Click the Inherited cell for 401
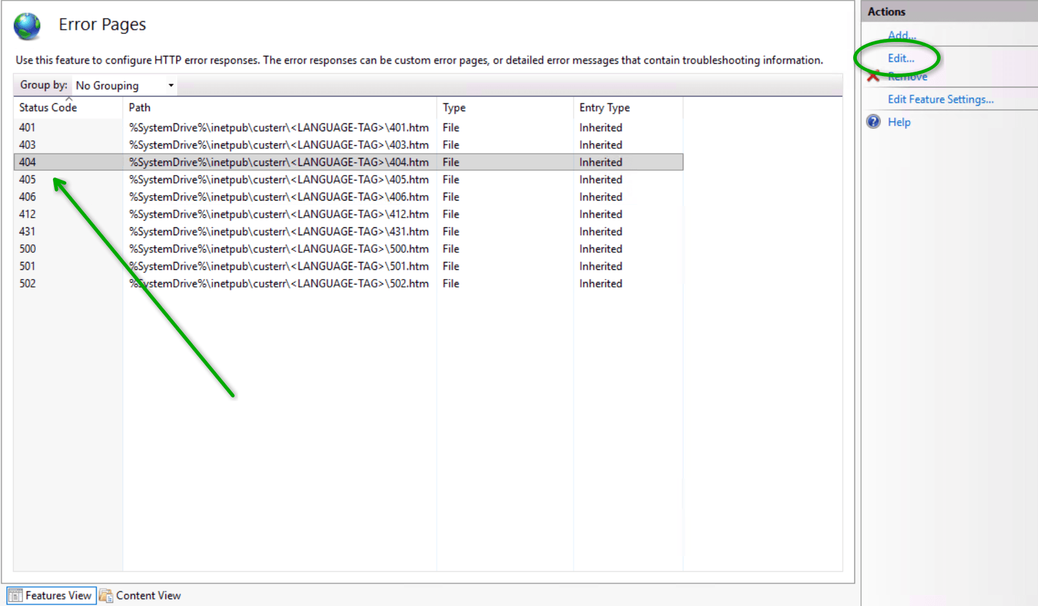This screenshot has height=606, width=1038. coord(601,128)
